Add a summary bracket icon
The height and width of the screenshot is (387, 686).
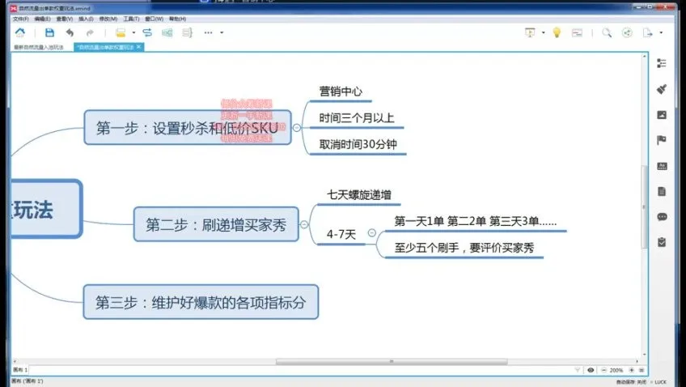click(187, 32)
